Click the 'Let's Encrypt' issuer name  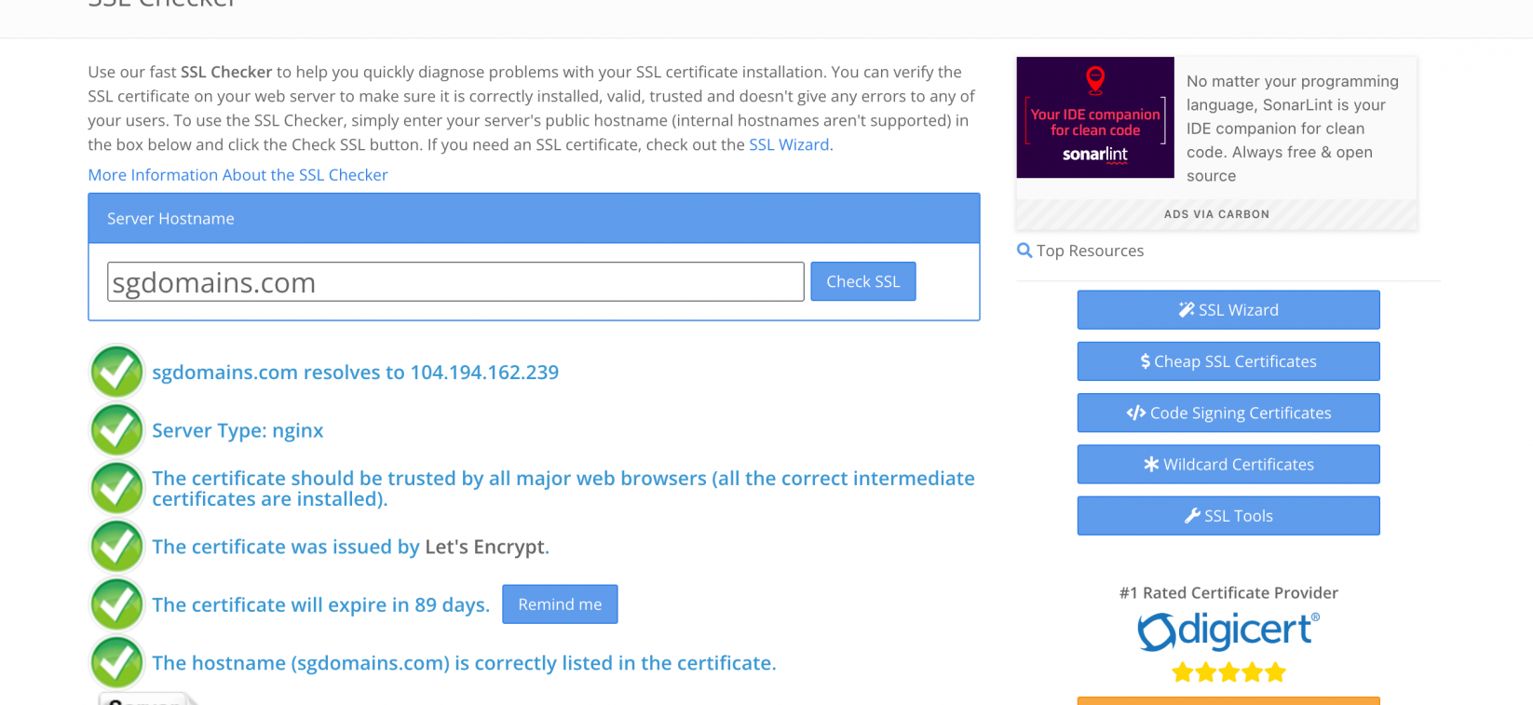coord(484,547)
